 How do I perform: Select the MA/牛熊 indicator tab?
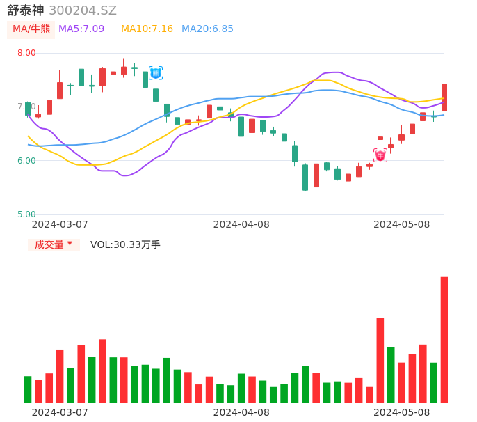[31, 29]
